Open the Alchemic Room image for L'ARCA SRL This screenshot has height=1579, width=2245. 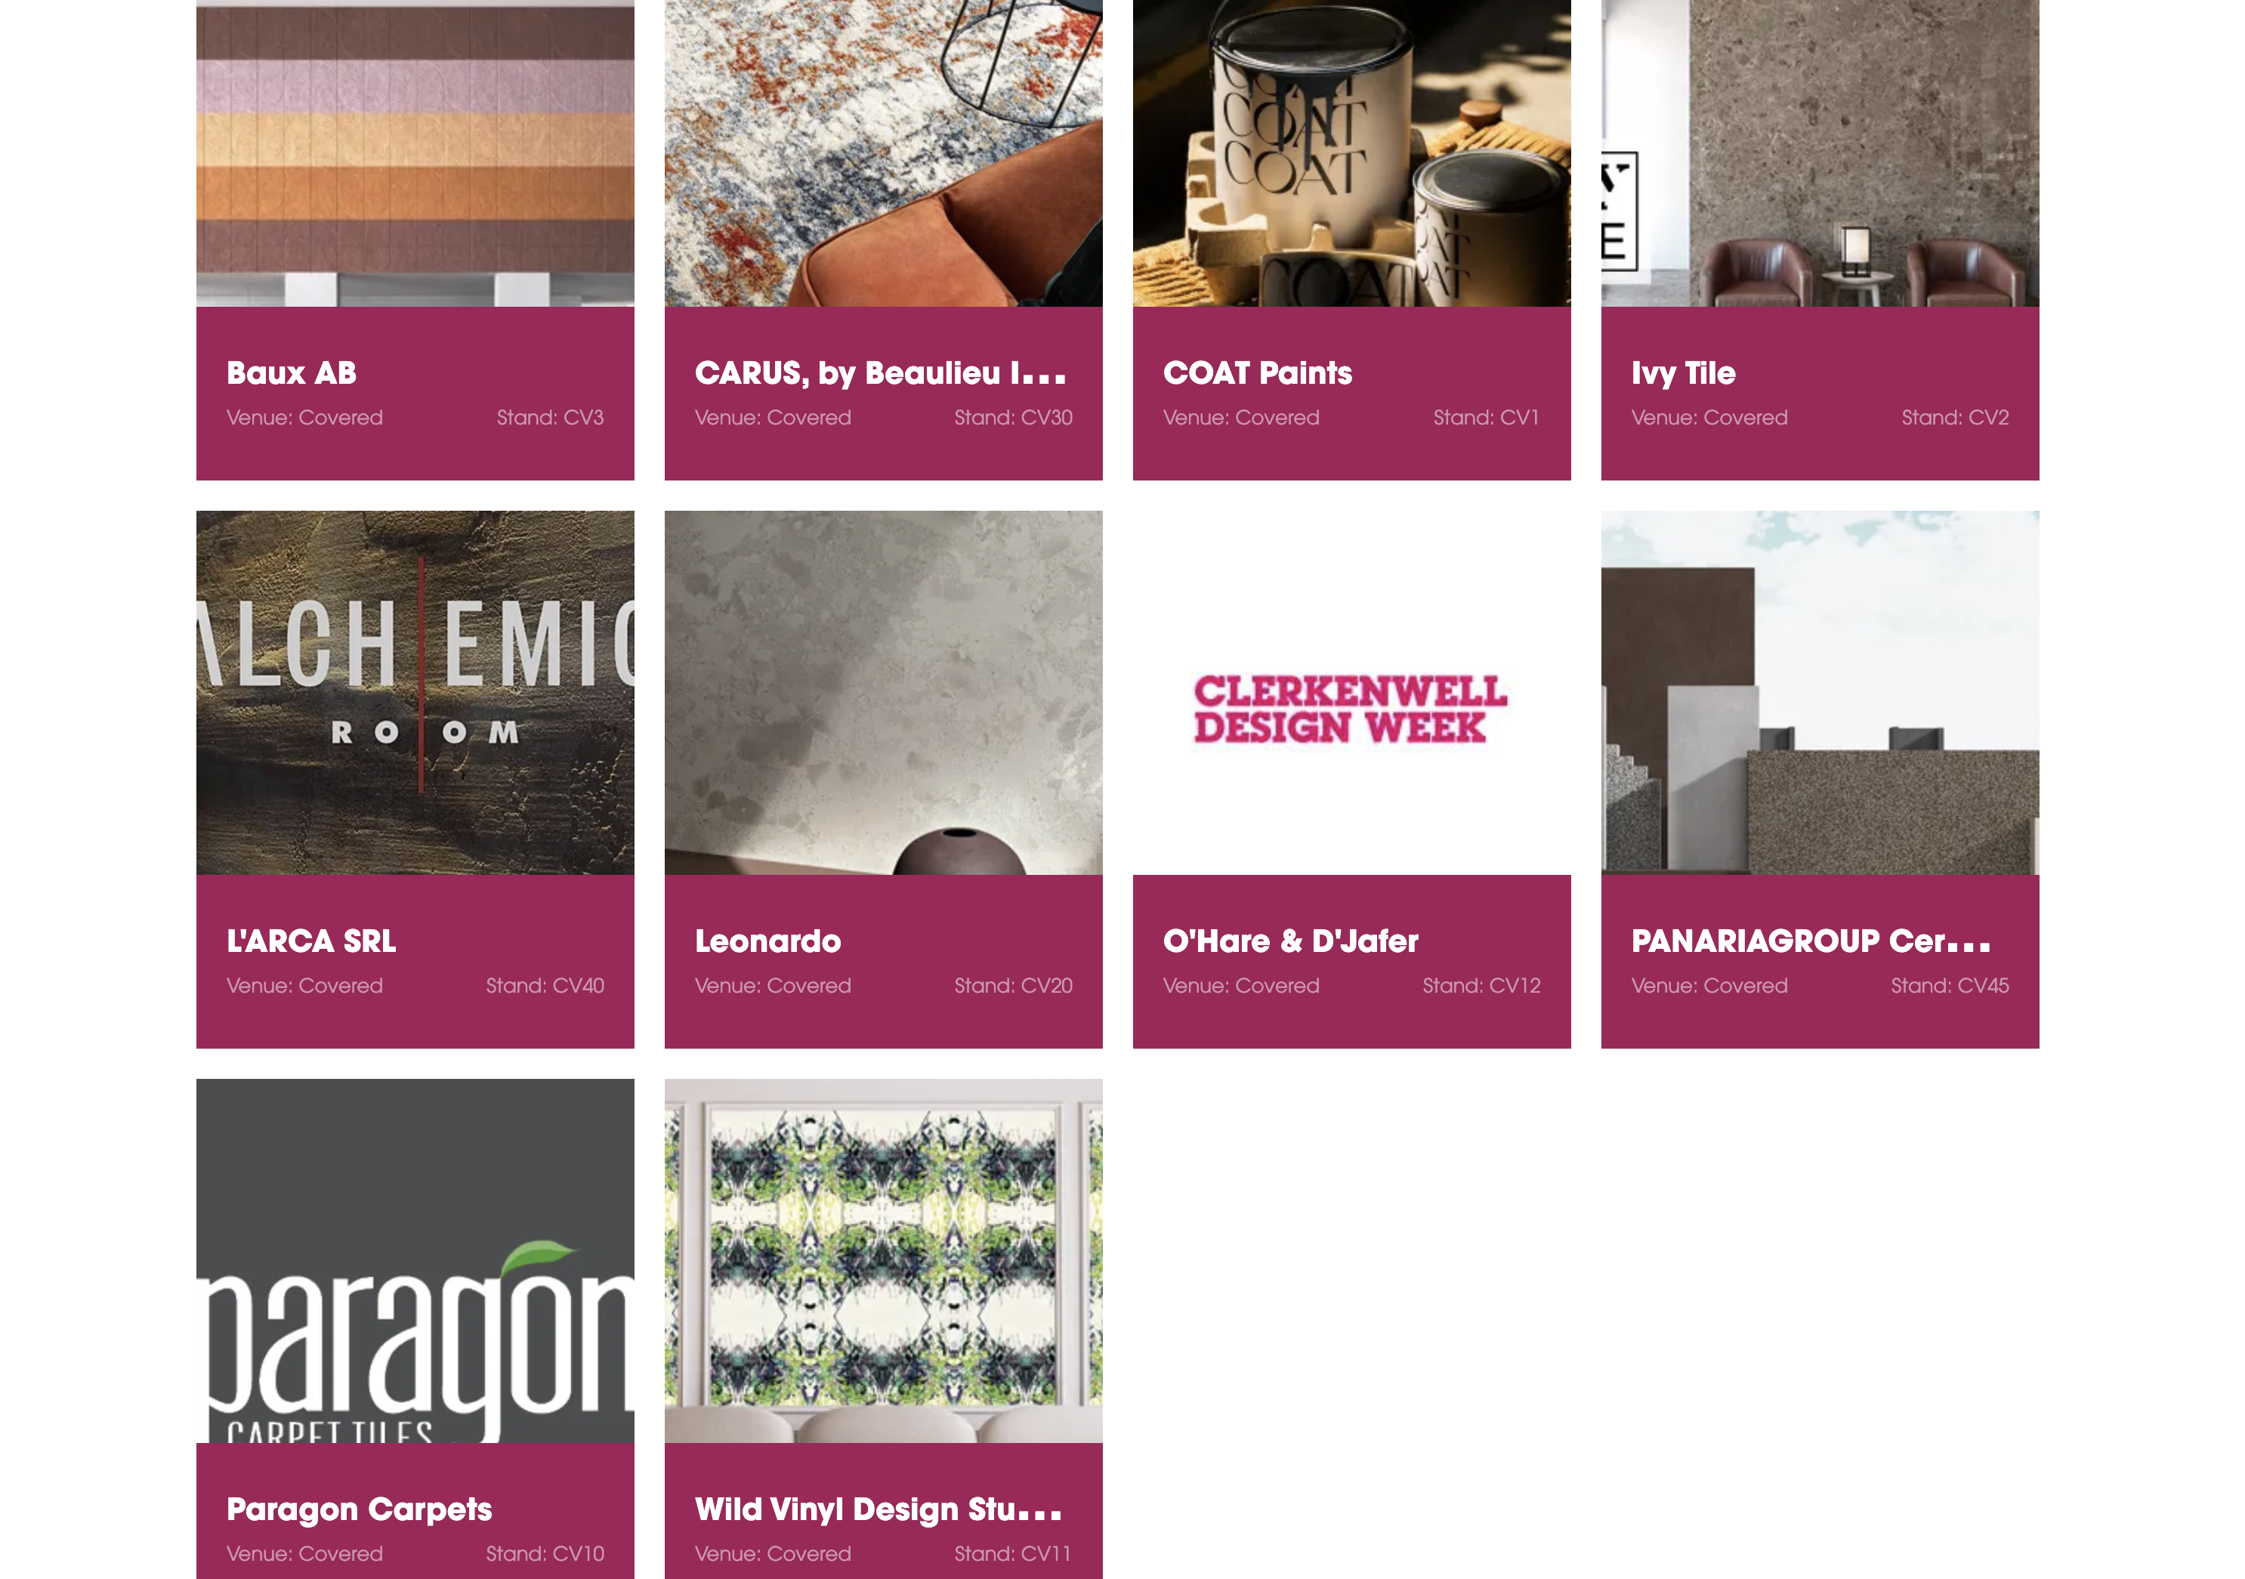tap(415, 692)
